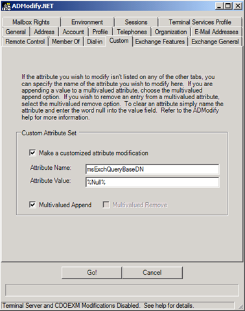Tick the Multivalued Remove checkbox
Screen dimensions: 245x311
(x=106, y=205)
